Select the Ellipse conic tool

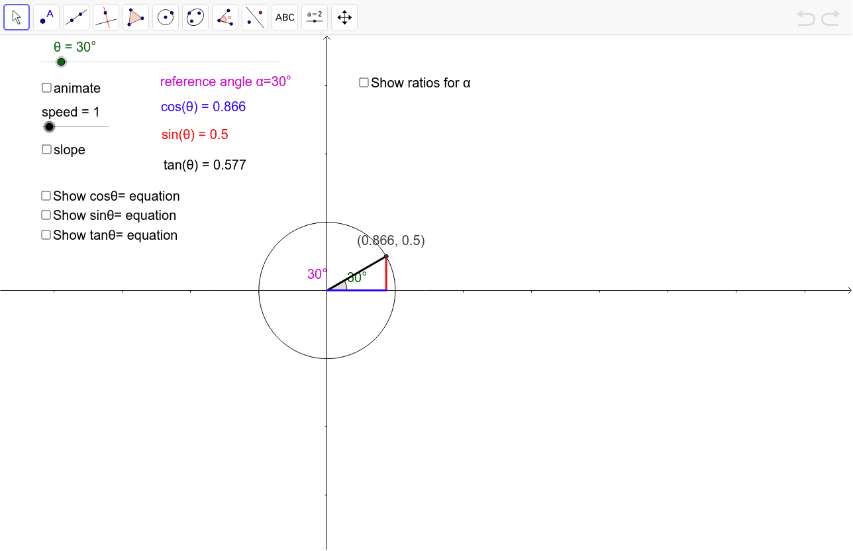coord(195,17)
